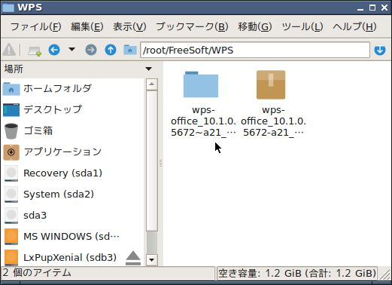Click the System (sda2) drive icon
Screen dimensions: 392x285
pos(11,195)
